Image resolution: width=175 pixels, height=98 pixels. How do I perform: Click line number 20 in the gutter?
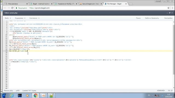(6, 53)
